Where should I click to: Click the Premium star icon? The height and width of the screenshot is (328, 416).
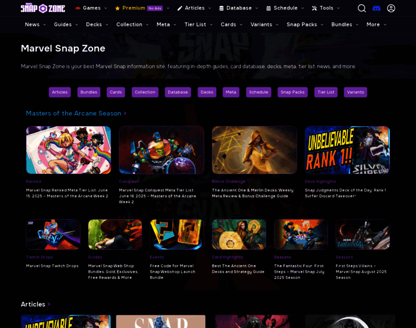(x=117, y=8)
